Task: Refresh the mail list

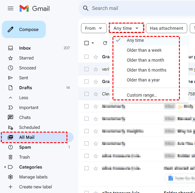Action: [x=105, y=43]
